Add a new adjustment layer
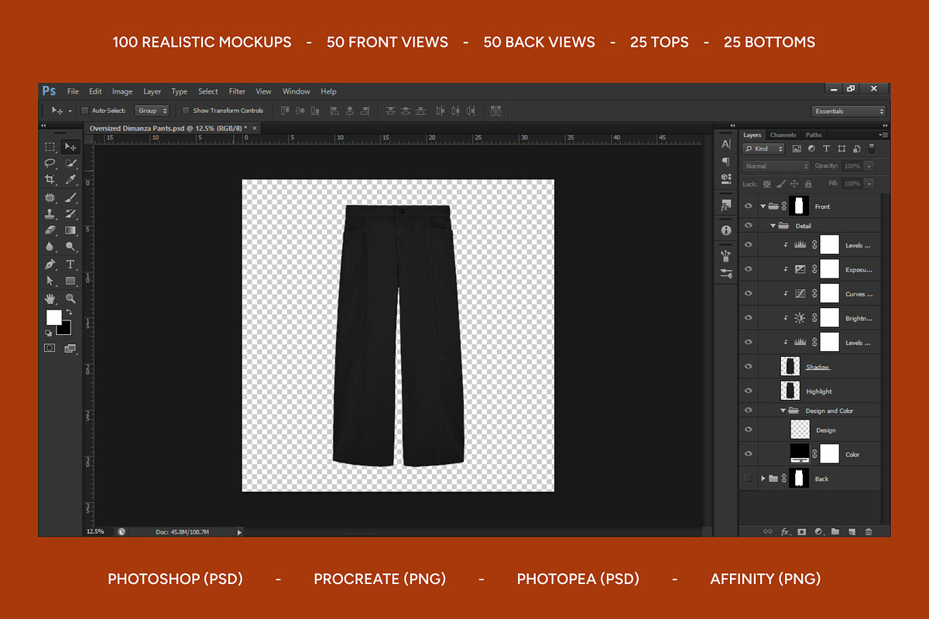 pos(818,532)
